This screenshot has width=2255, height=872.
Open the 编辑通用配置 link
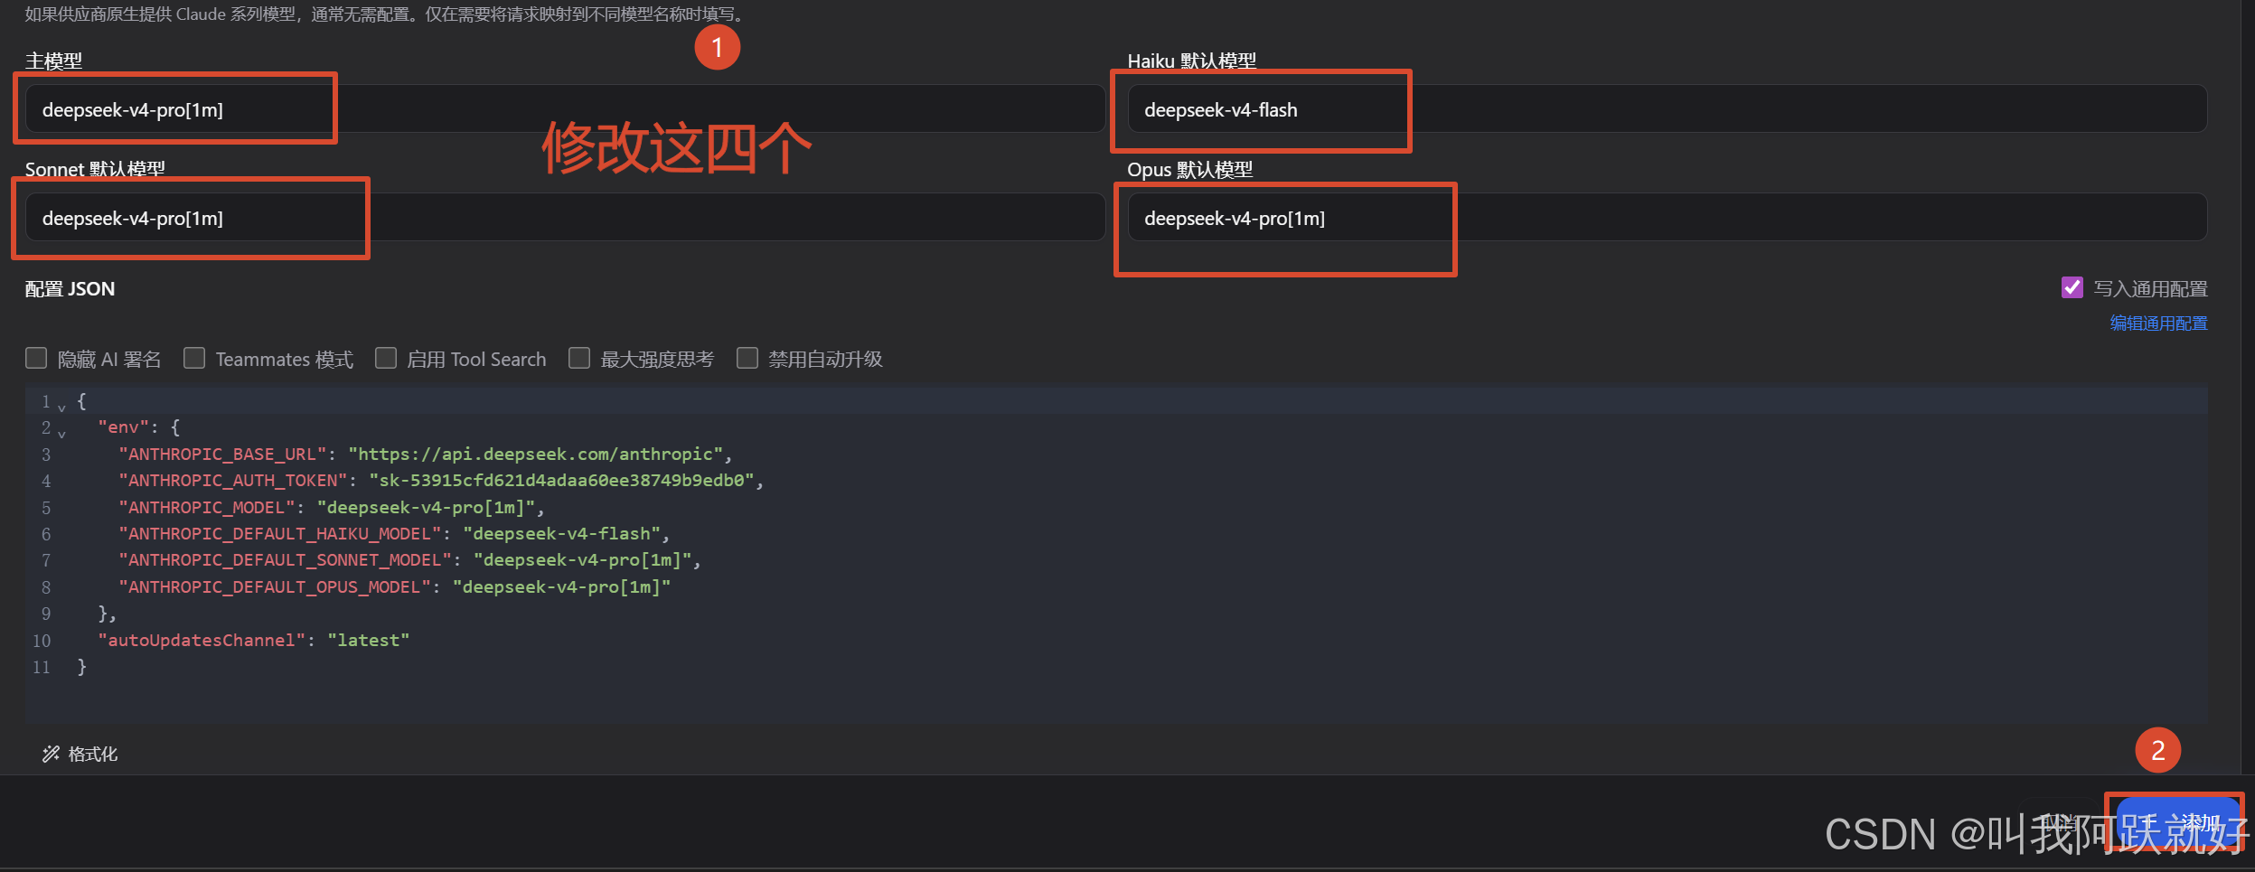(x=2158, y=323)
